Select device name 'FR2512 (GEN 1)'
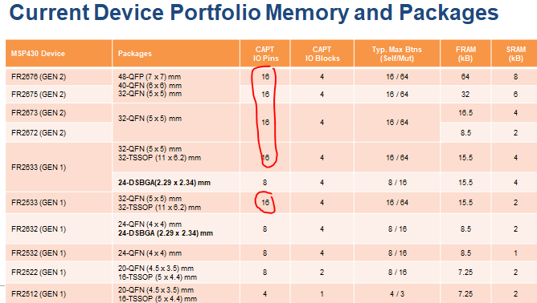Viewport: 537px width, 303px height. 39,294
